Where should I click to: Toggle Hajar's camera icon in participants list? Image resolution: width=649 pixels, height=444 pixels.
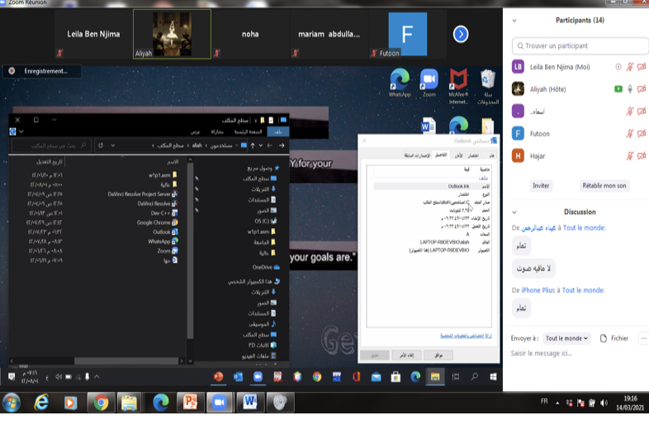click(x=642, y=155)
